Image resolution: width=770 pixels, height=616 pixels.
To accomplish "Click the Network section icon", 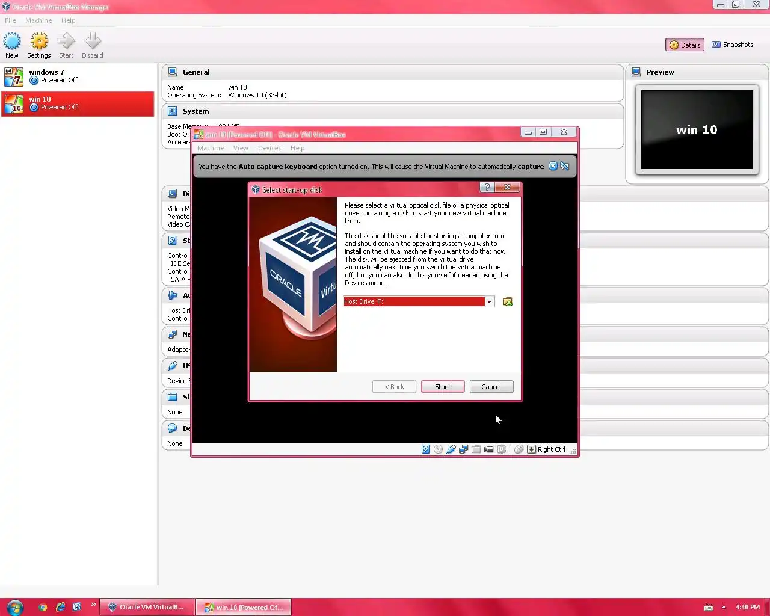I will pyautogui.click(x=173, y=334).
